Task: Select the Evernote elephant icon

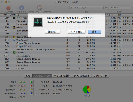Action: (14, 53)
